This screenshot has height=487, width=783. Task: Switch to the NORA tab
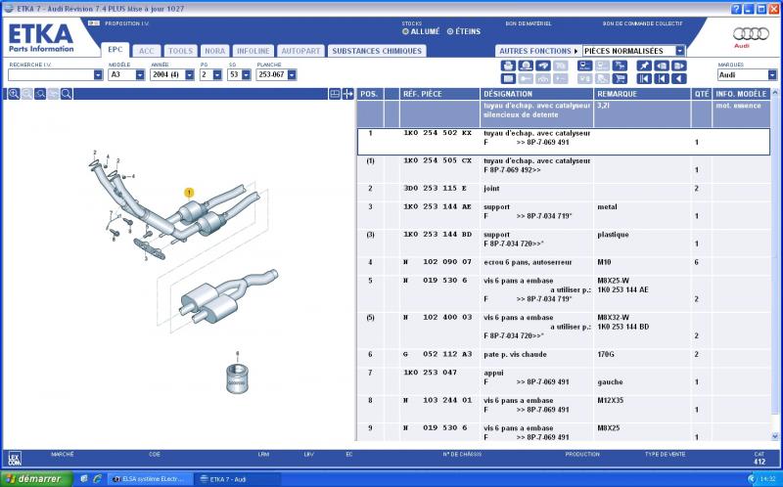pyautogui.click(x=214, y=51)
